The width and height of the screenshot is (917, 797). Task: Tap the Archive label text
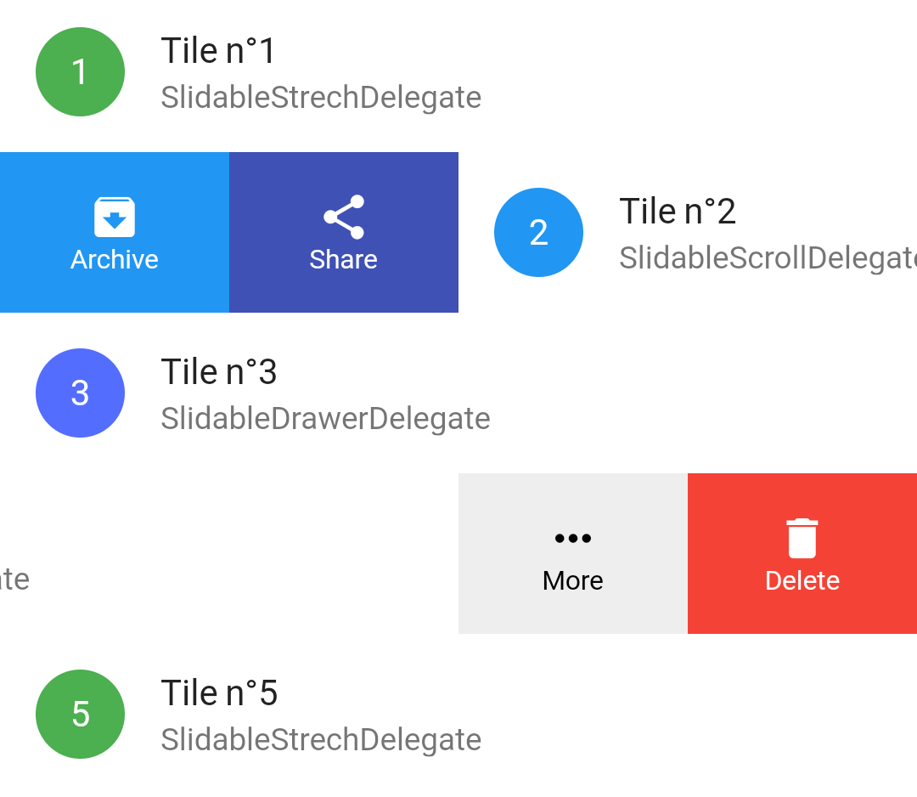[x=115, y=259]
